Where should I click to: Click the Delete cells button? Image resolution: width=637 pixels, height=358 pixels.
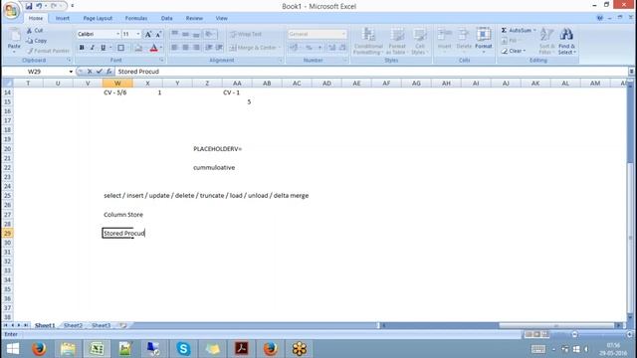(x=464, y=40)
